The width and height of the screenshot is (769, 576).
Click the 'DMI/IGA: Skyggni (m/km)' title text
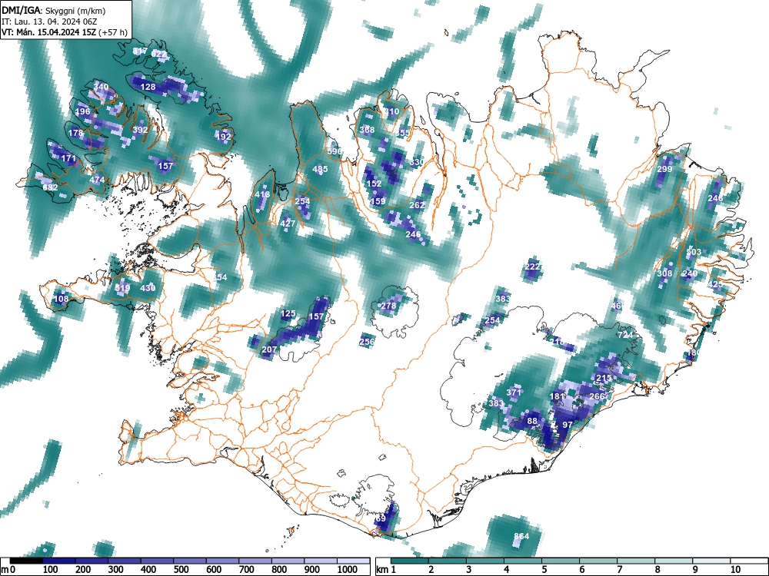point(53,11)
